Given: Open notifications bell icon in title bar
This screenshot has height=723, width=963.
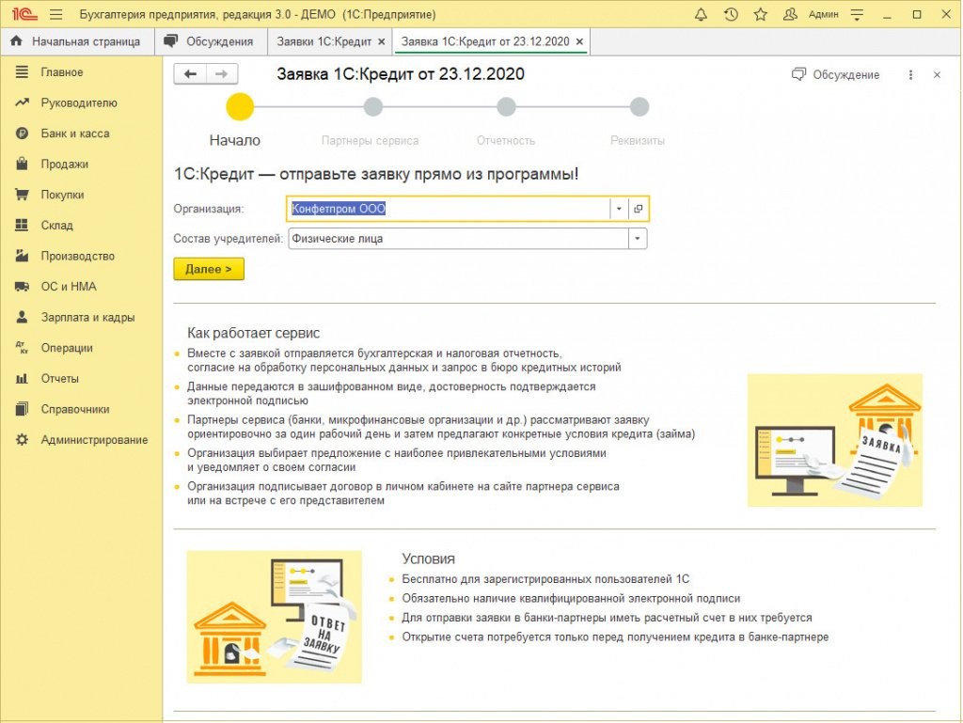Looking at the screenshot, I should click(701, 15).
